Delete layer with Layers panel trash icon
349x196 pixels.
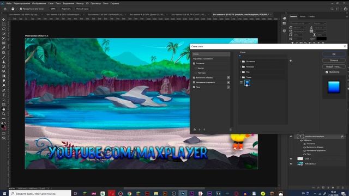tap(343, 188)
